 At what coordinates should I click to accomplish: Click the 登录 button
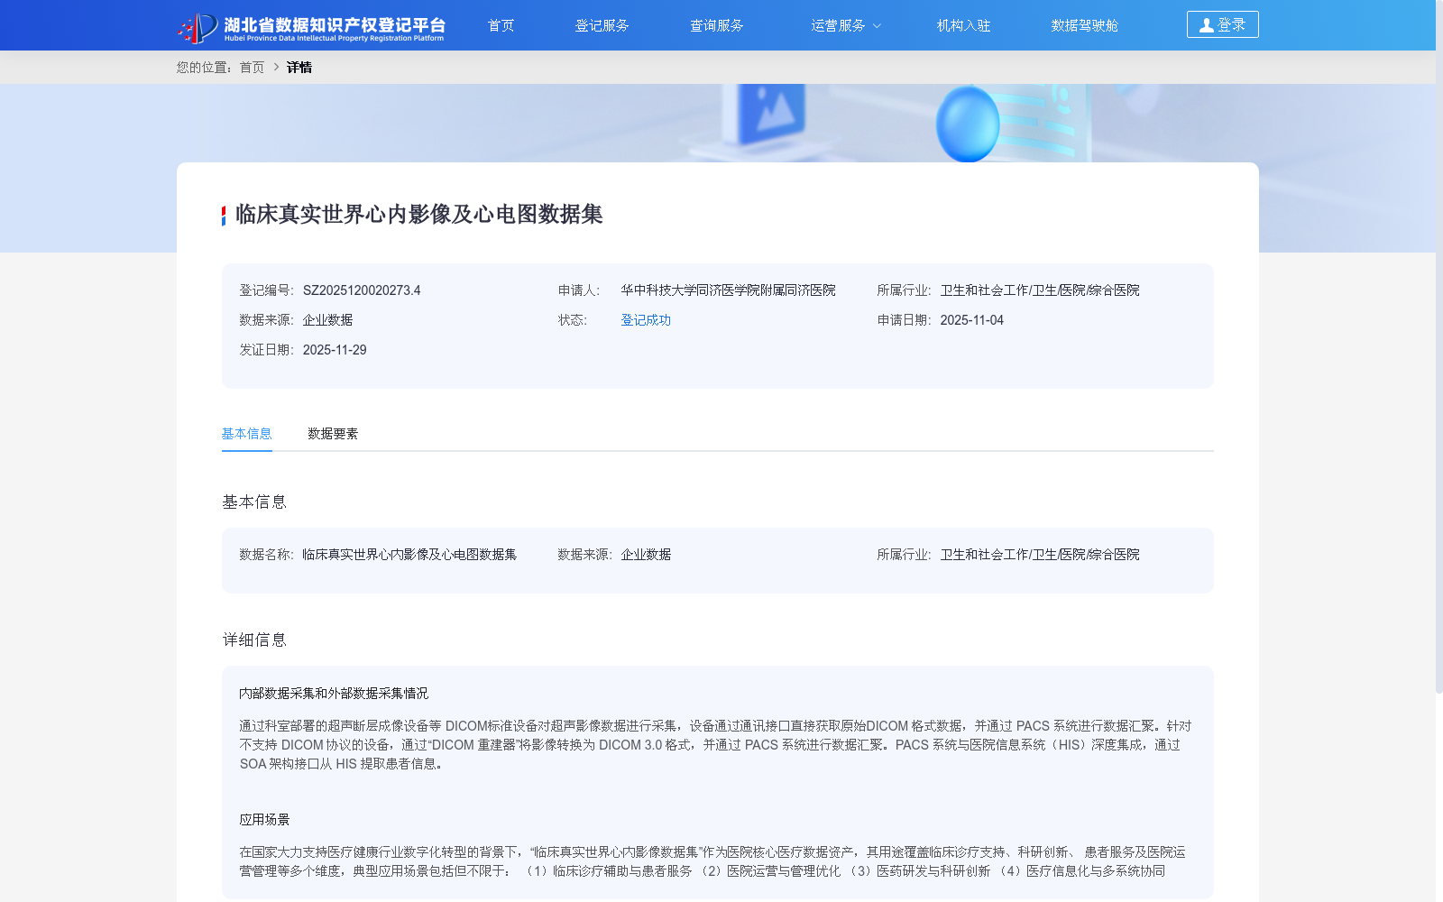(1222, 24)
